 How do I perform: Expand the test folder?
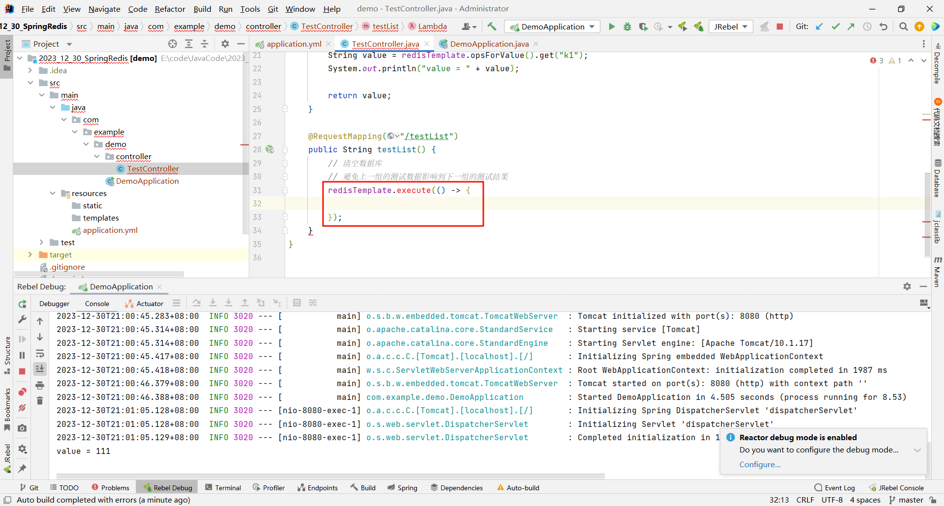[41, 242]
